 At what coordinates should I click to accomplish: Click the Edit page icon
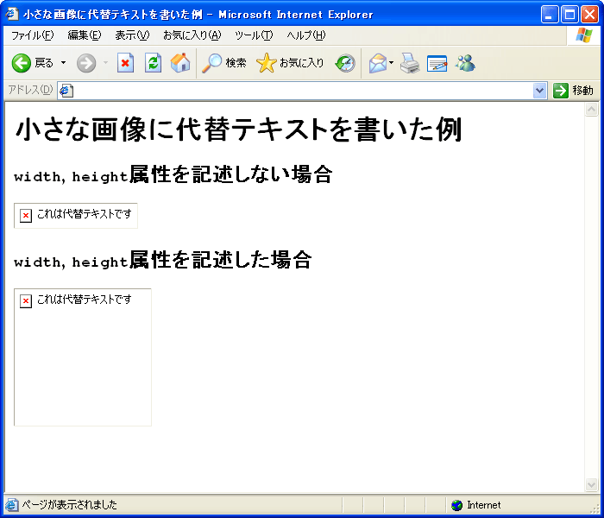click(437, 63)
